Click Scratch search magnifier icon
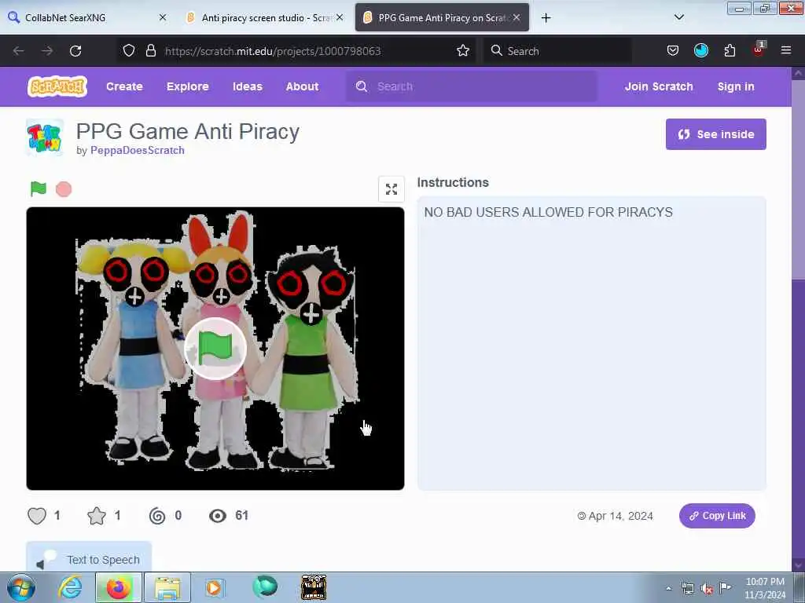The image size is (805, 603). point(362,86)
